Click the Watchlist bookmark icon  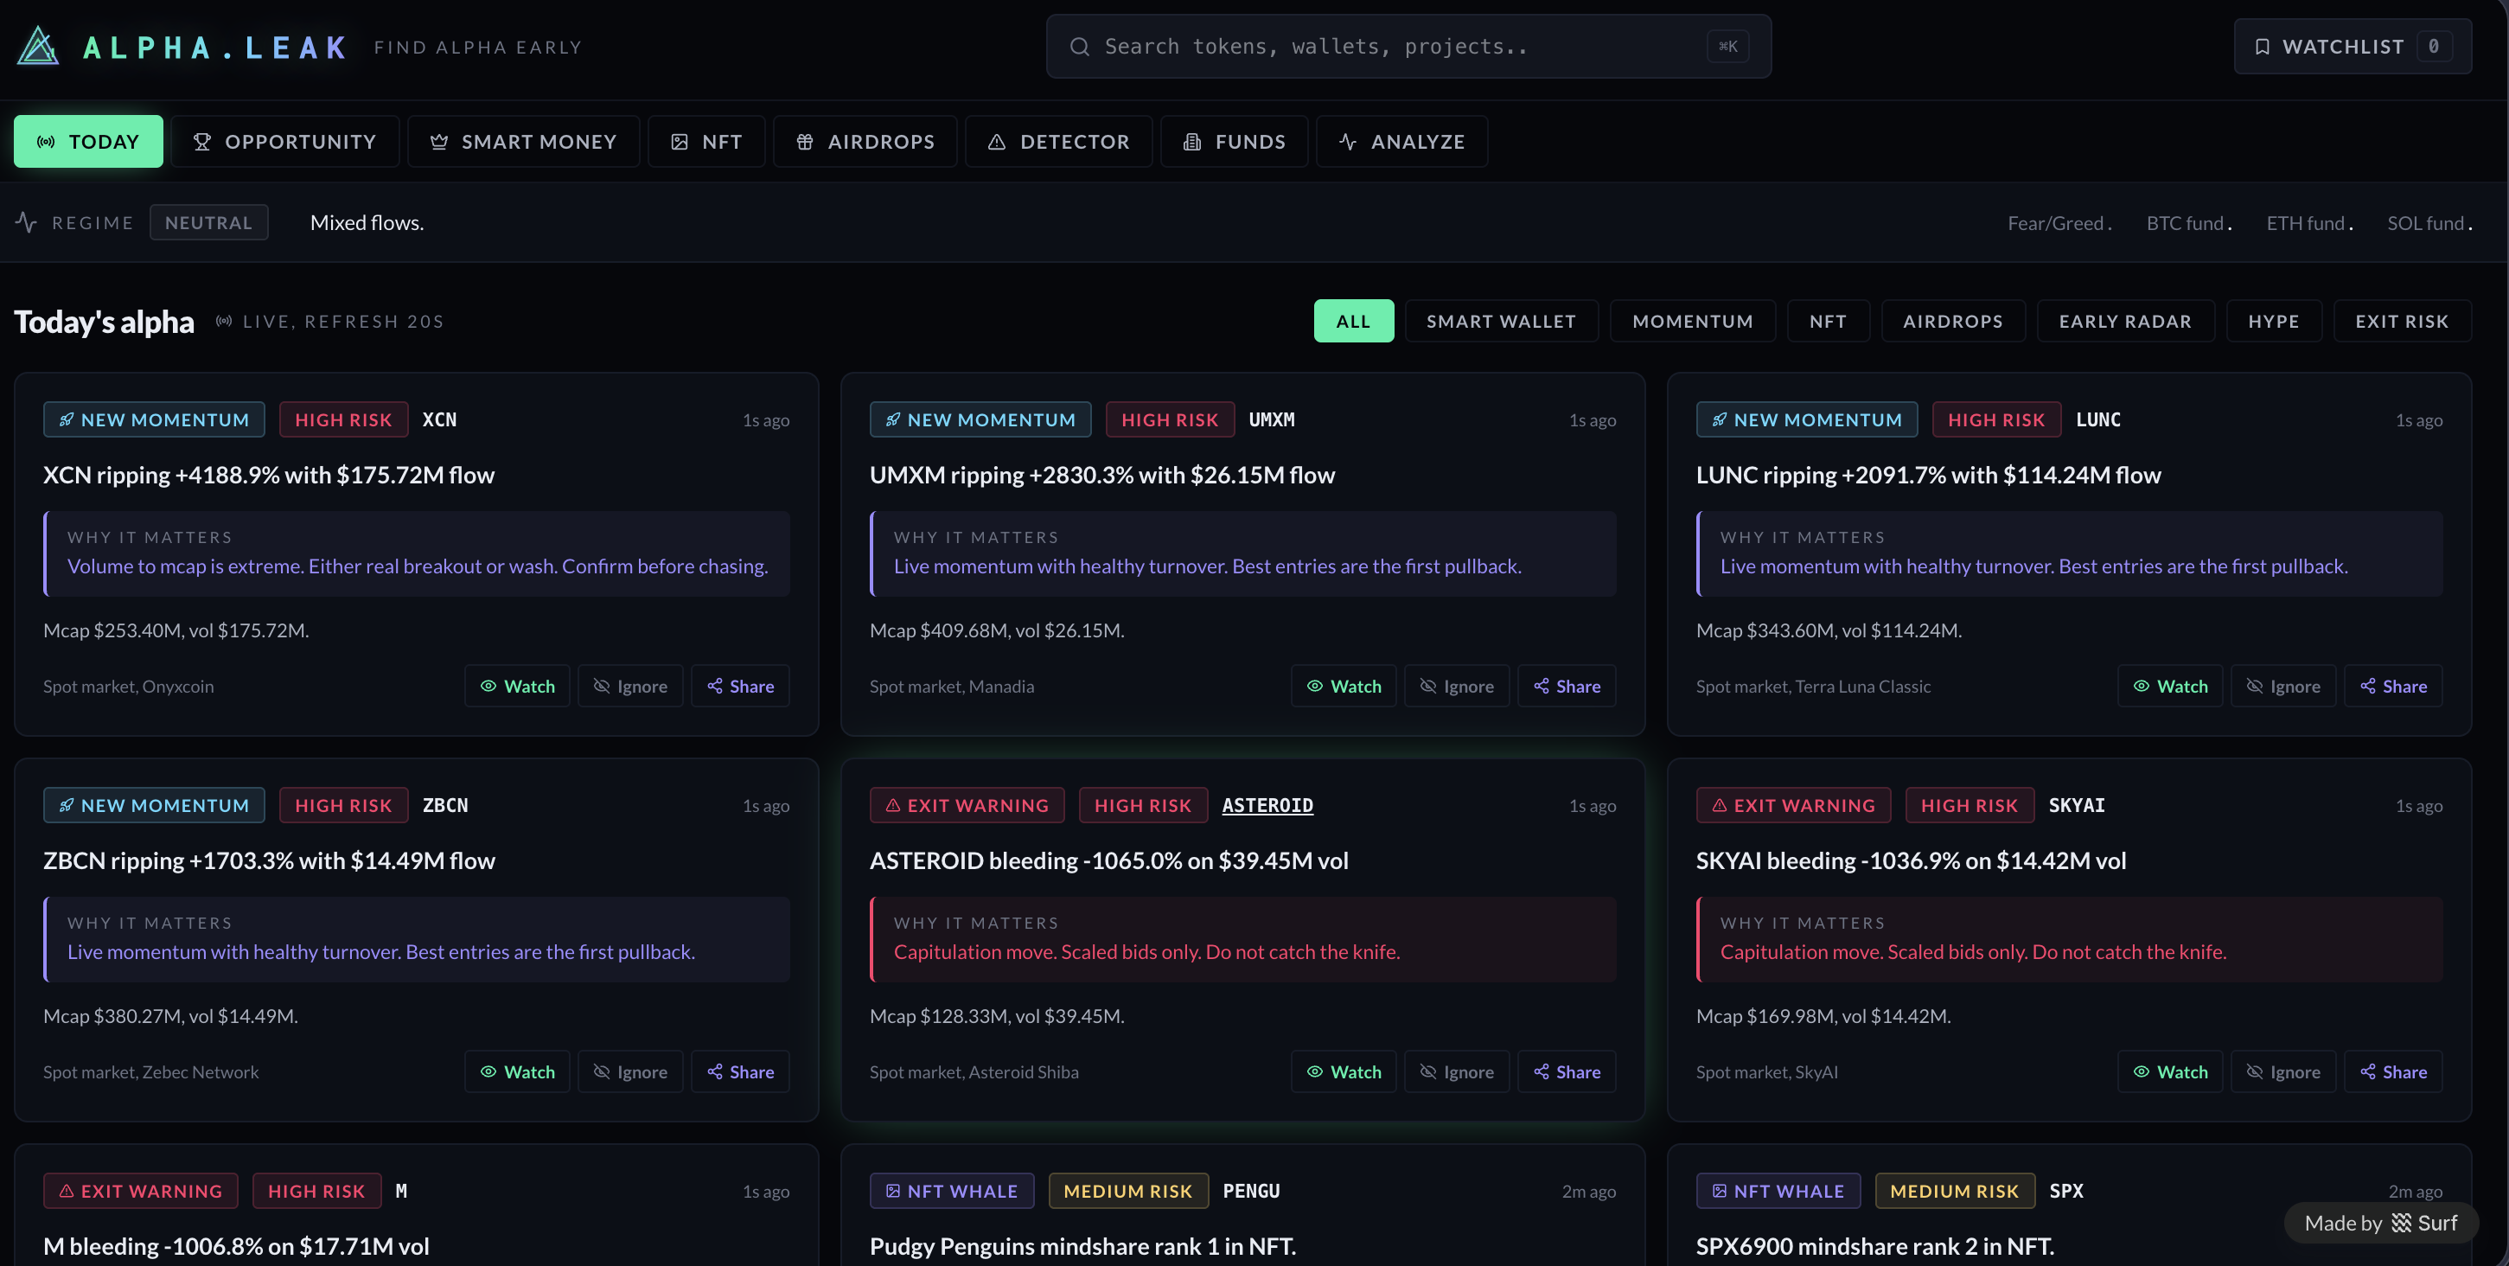pyautogui.click(x=2262, y=47)
